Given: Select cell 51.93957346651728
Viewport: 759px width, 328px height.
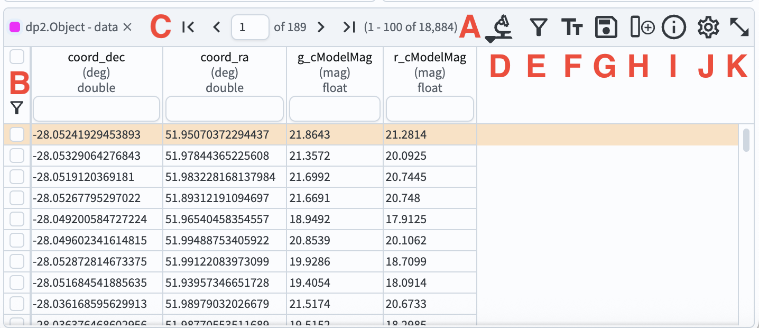Looking at the screenshot, I should coord(225,283).
